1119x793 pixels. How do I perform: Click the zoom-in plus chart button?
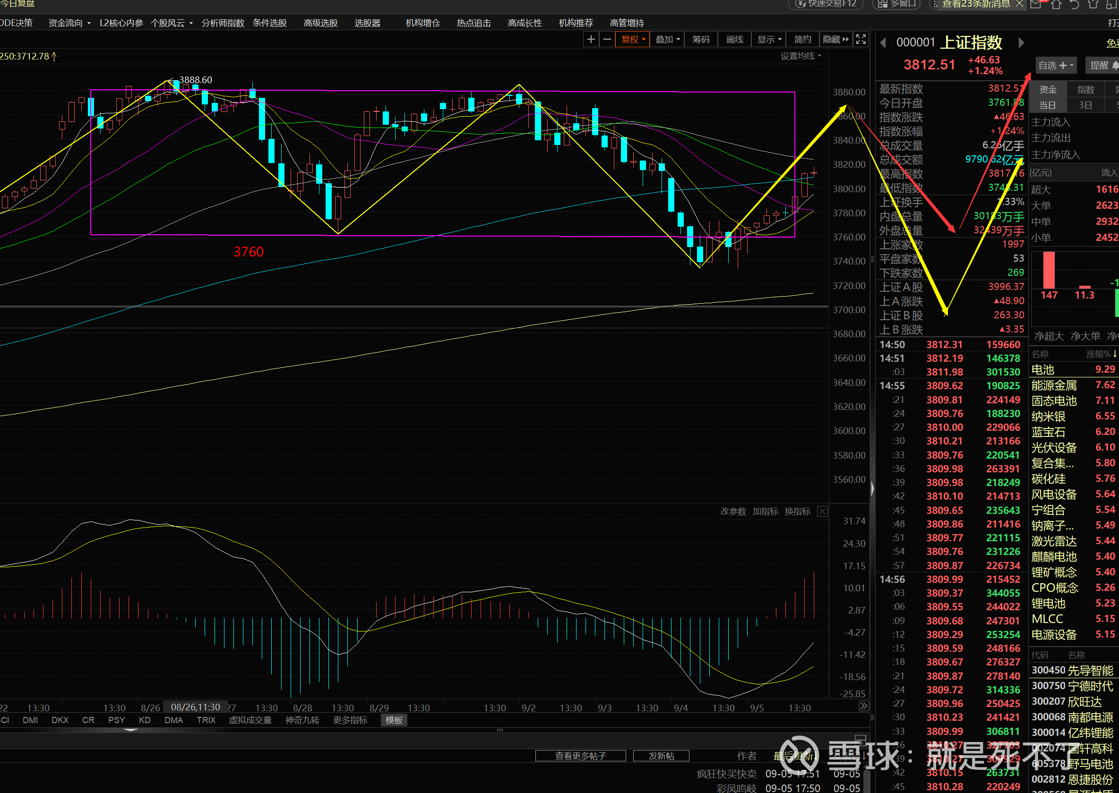pos(591,40)
